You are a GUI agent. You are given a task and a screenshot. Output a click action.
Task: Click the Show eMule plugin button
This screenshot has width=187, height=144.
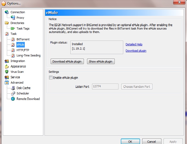(101, 61)
